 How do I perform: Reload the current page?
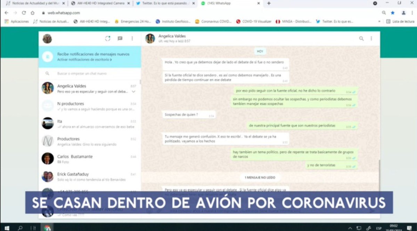coord(24,13)
